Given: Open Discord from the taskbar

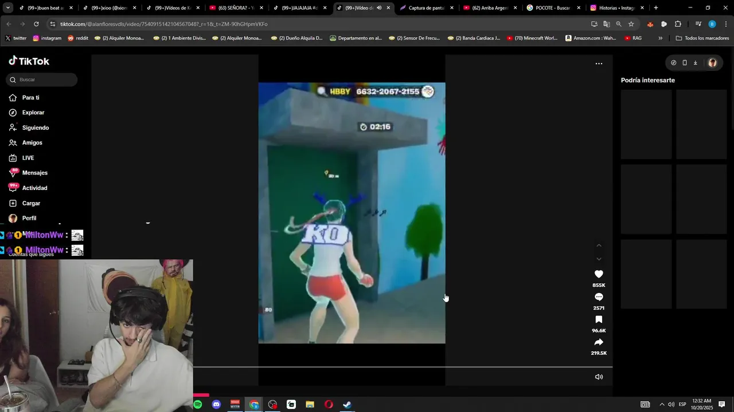Looking at the screenshot, I should 216,405.
